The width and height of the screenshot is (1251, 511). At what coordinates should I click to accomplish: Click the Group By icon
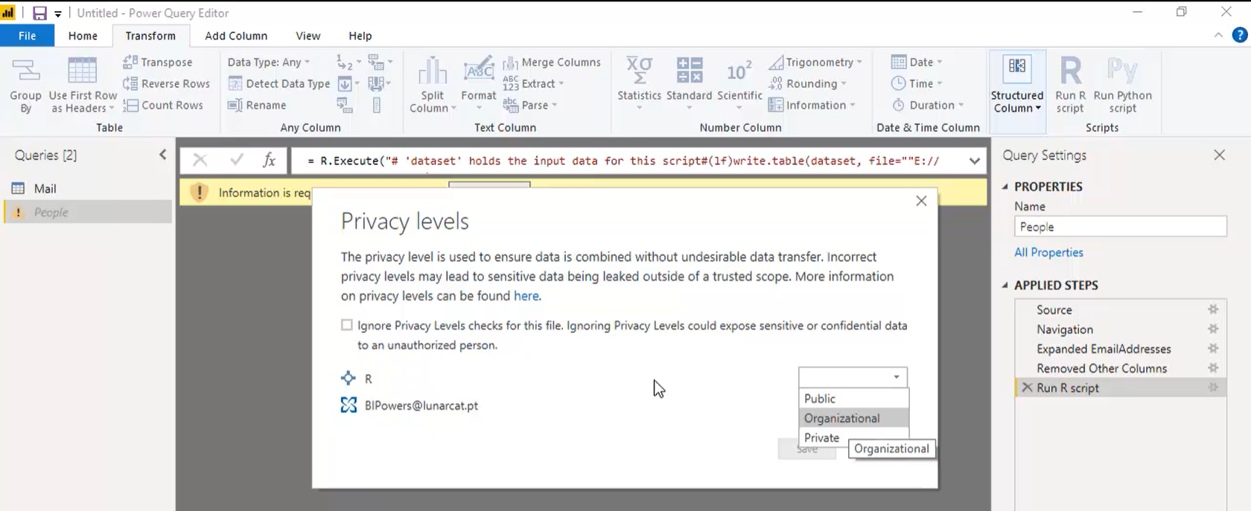(25, 71)
